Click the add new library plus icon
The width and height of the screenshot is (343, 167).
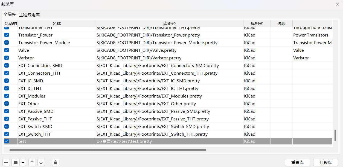(x=6, y=162)
